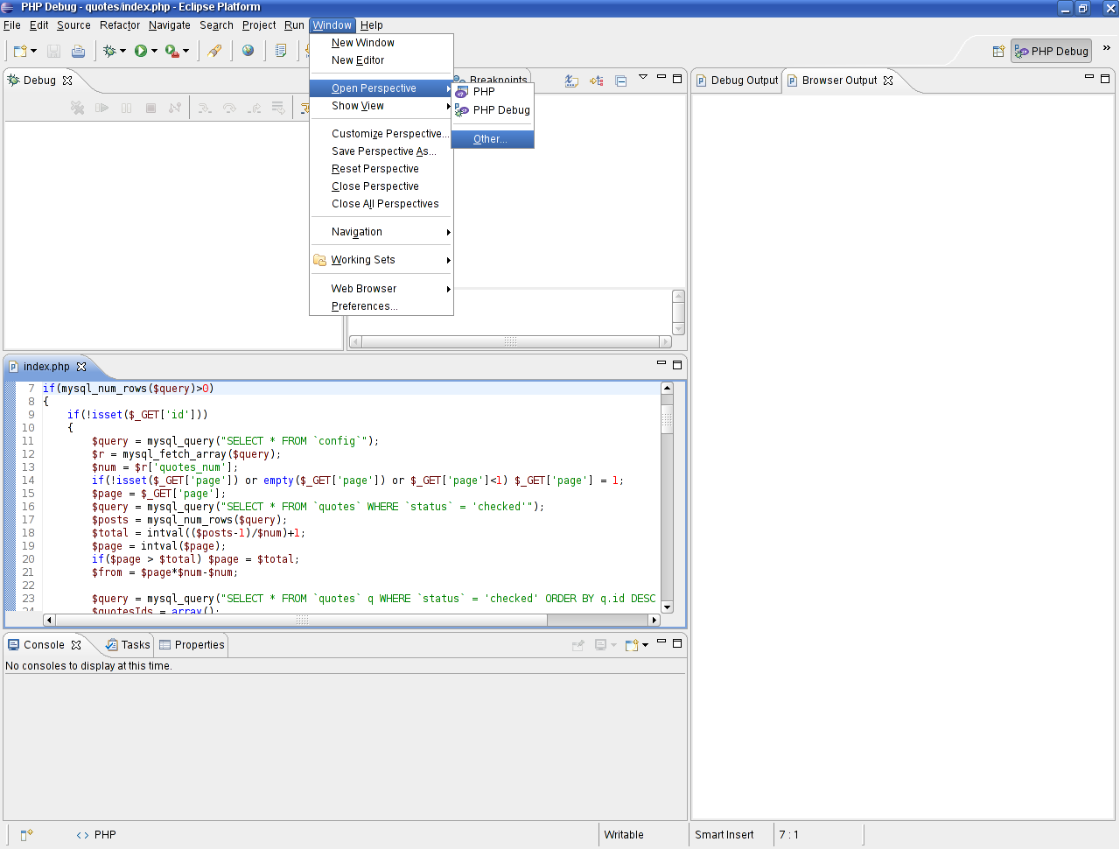Expand the Show View submenu

point(381,106)
